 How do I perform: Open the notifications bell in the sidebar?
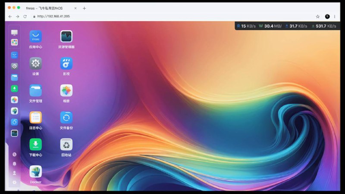pyautogui.click(x=15, y=164)
